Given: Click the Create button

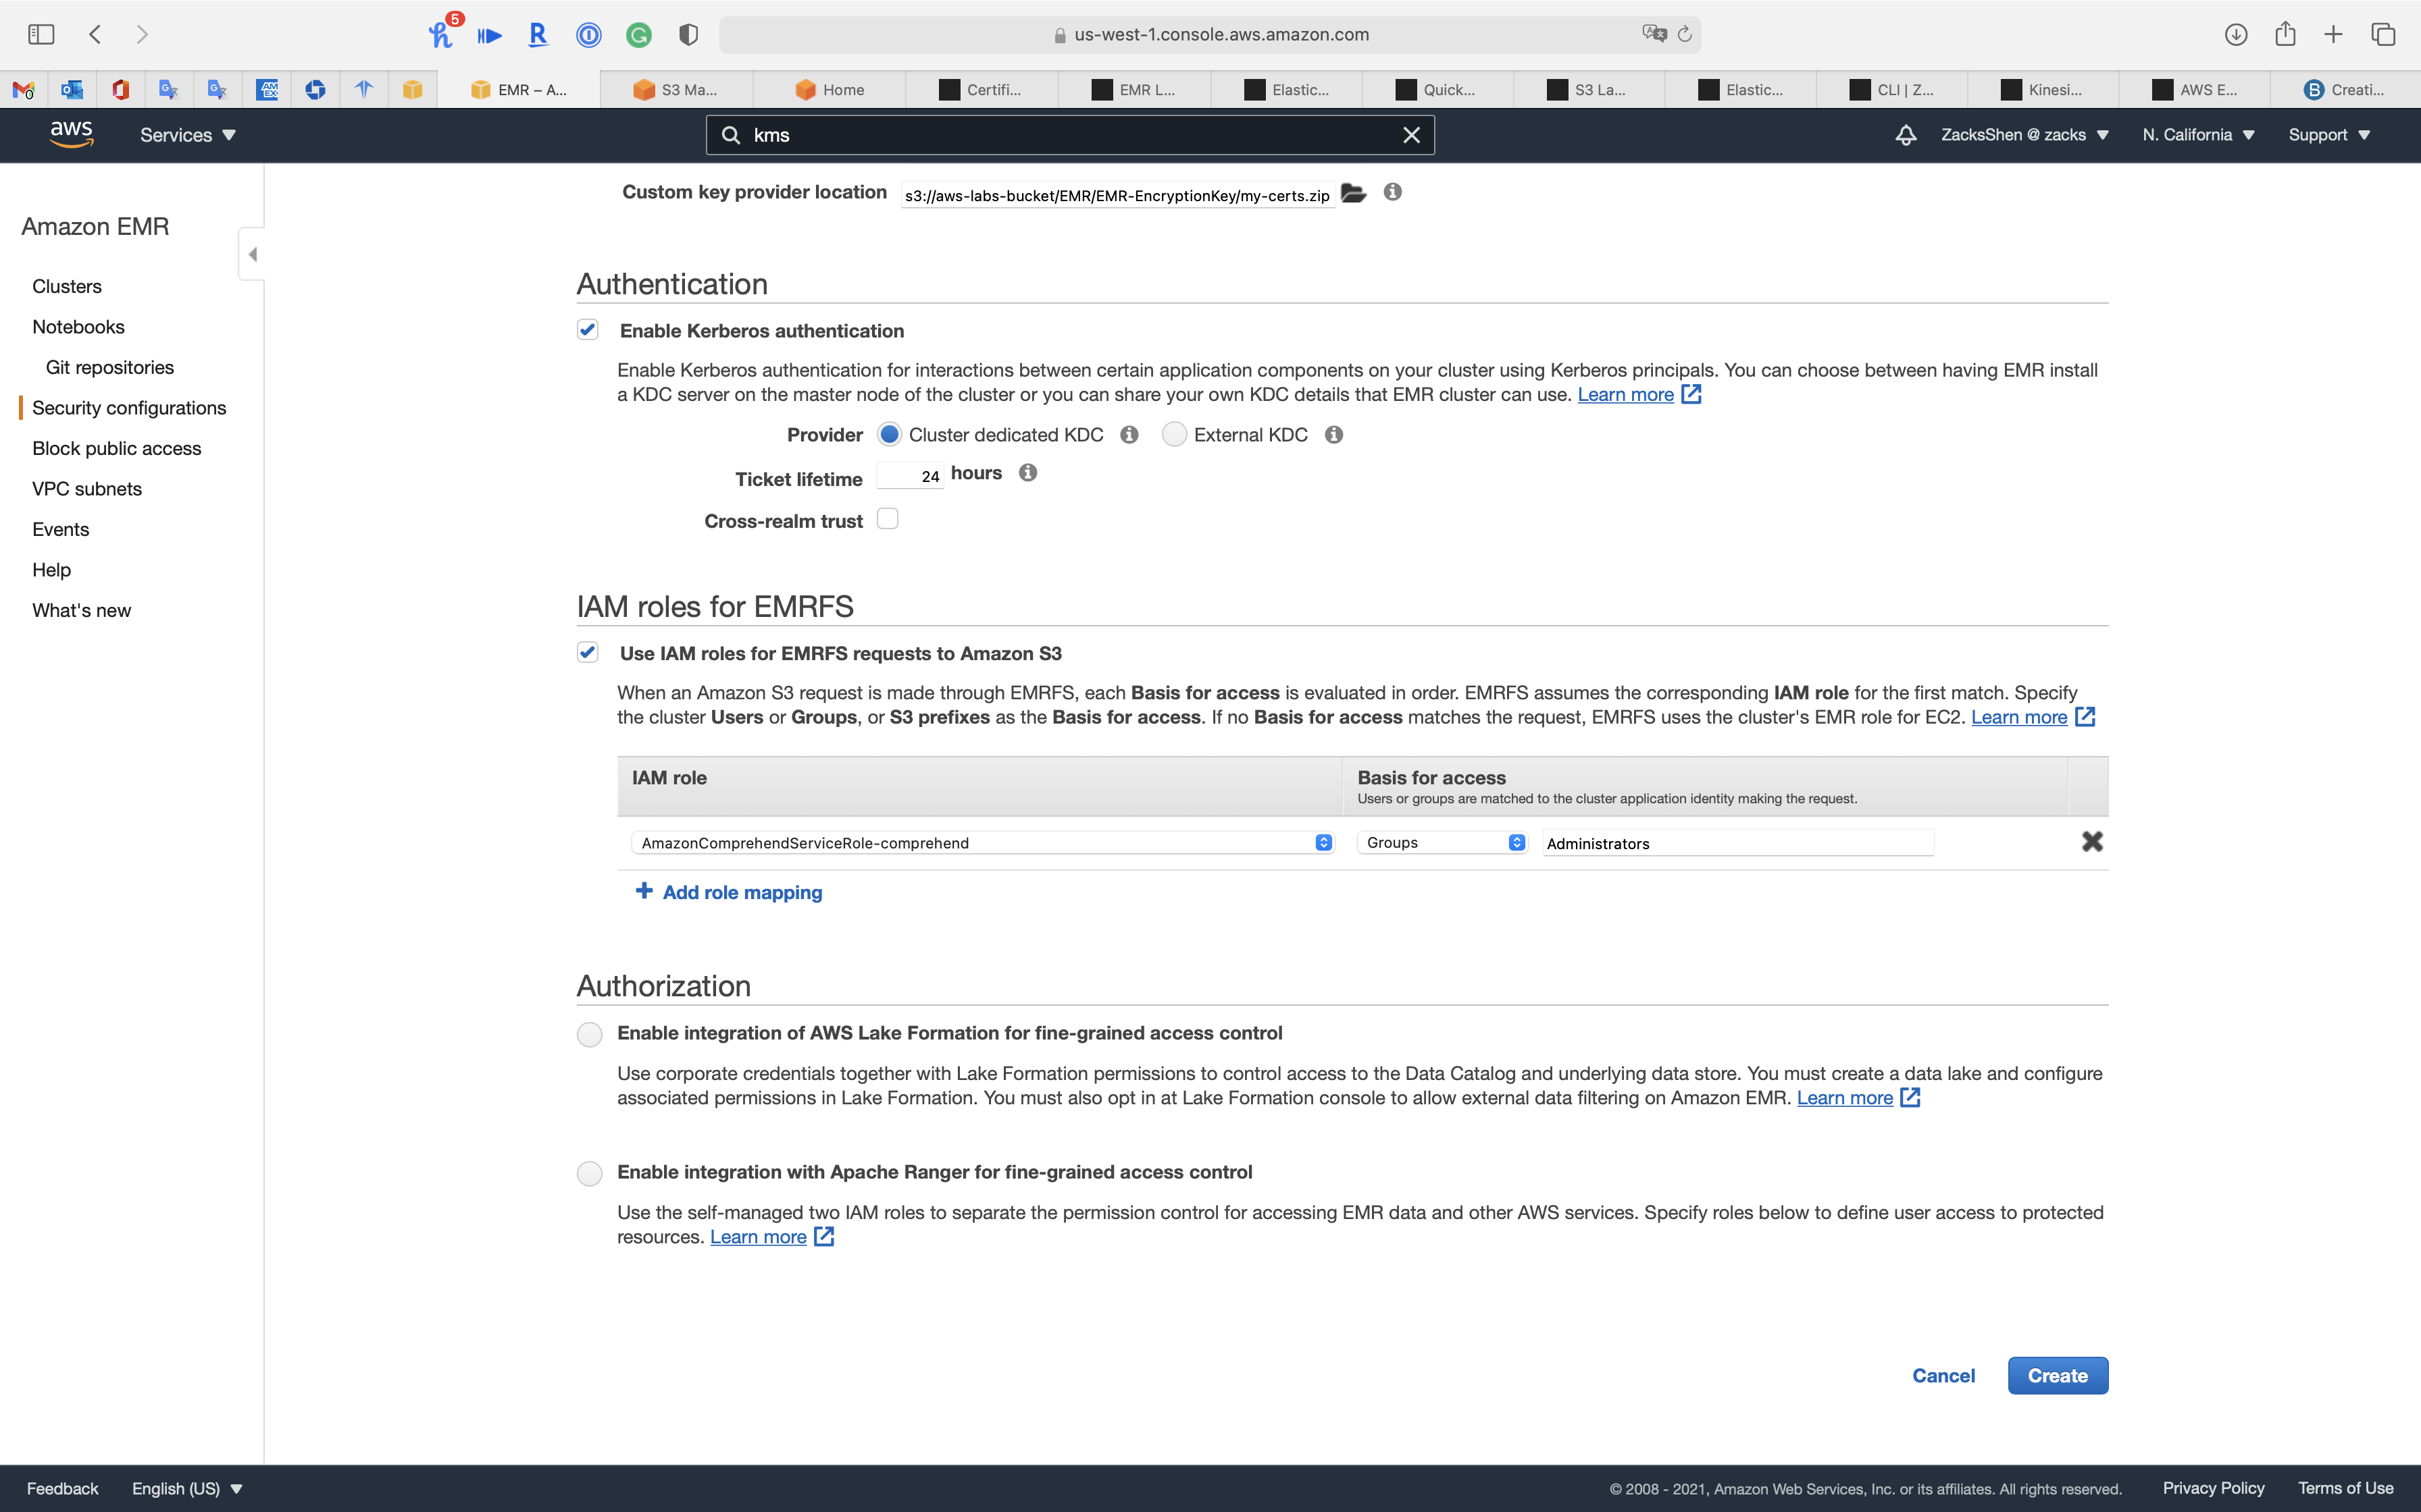Looking at the screenshot, I should pyautogui.click(x=2057, y=1376).
